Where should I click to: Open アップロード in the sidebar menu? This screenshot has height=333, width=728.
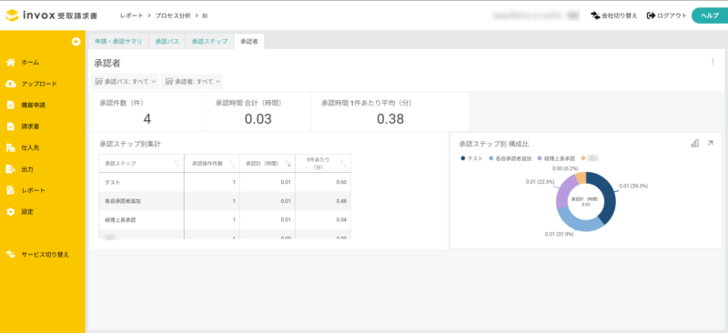point(39,84)
